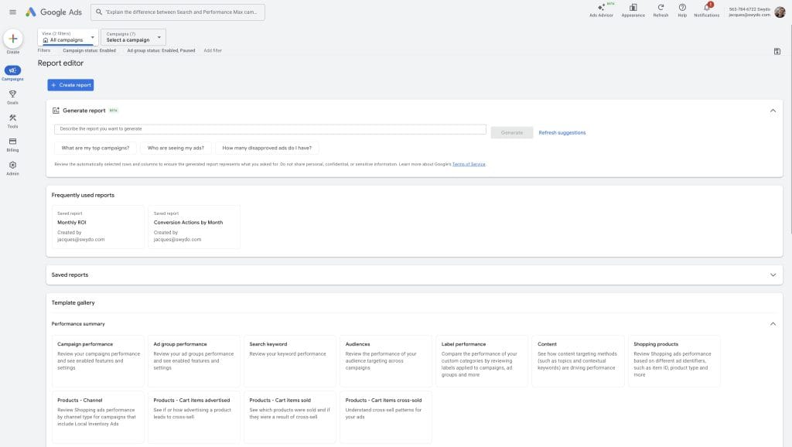Collapse the Generate report panel
The width and height of the screenshot is (792, 447).
coord(773,111)
